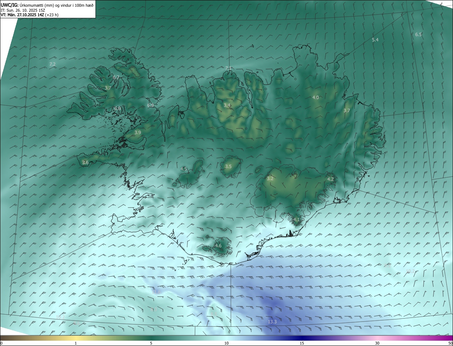The width and height of the screenshot is (453, 346).
Task: Select the 4.1 map value
Action: click(x=297, y=219)
